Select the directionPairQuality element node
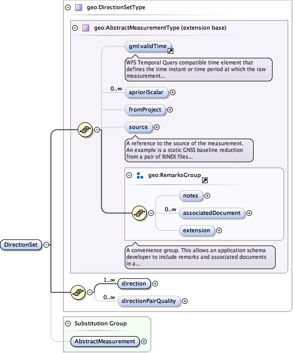Viewport: 293px width, 353px height. point(149,301)
